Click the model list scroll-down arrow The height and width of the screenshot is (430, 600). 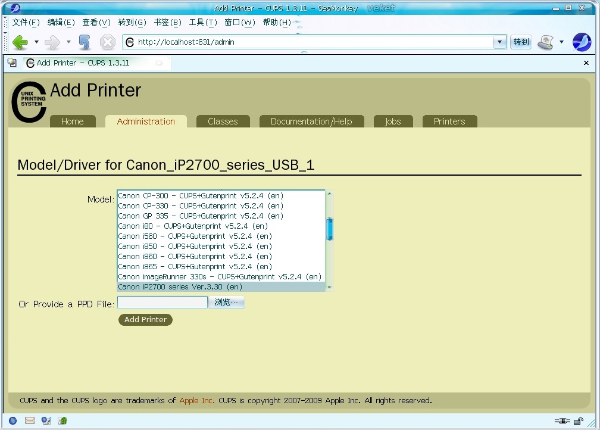pos(330,287)
